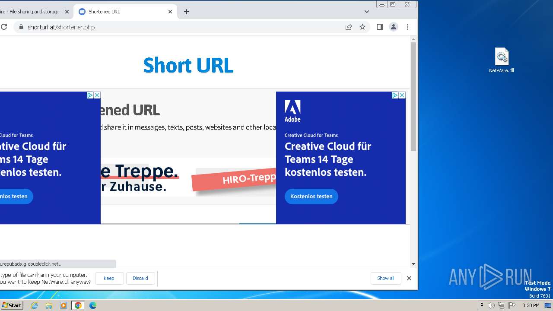The image size is (553, 311).
Task: Open Chrome side panel
Action: point(380,27)
